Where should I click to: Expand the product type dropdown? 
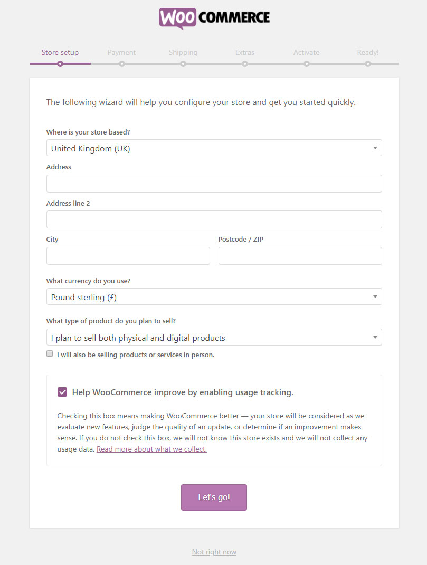coord(214,338)
